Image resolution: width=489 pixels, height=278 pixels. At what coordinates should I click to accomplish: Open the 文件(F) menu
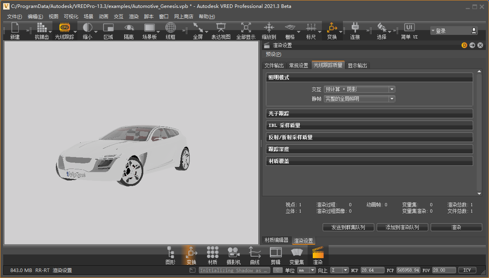pyautogui.click(x=15, y=17)
